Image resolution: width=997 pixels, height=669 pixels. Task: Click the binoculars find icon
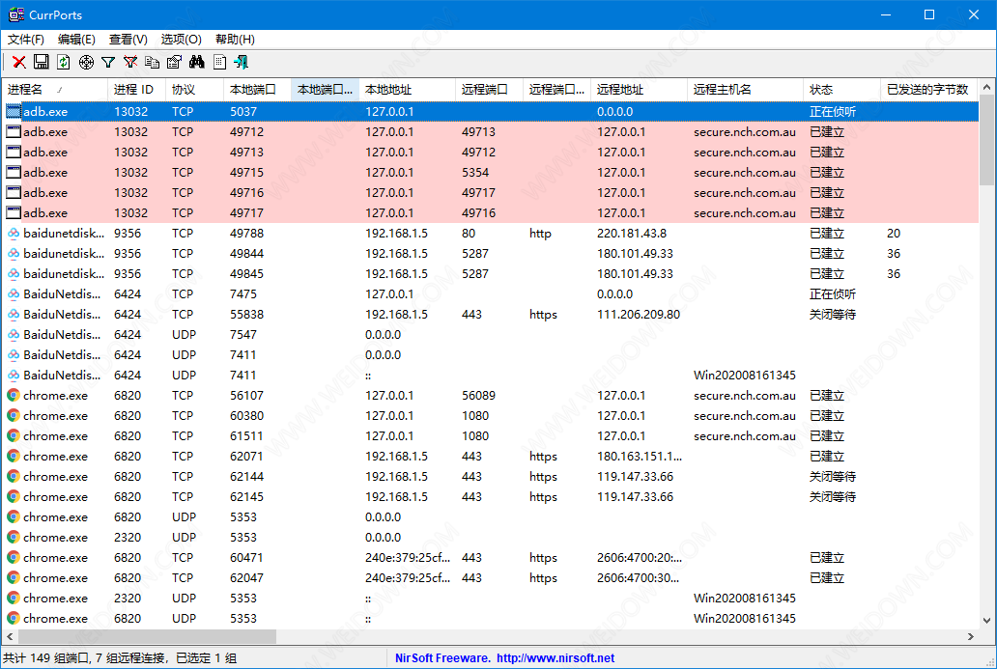point(196,62)
